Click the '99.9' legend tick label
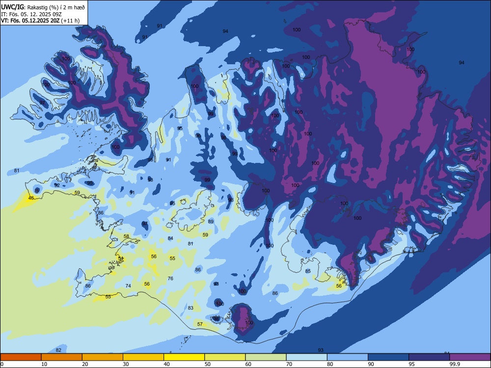The height and width of the screenshot is (368, 491). point(455,364)
